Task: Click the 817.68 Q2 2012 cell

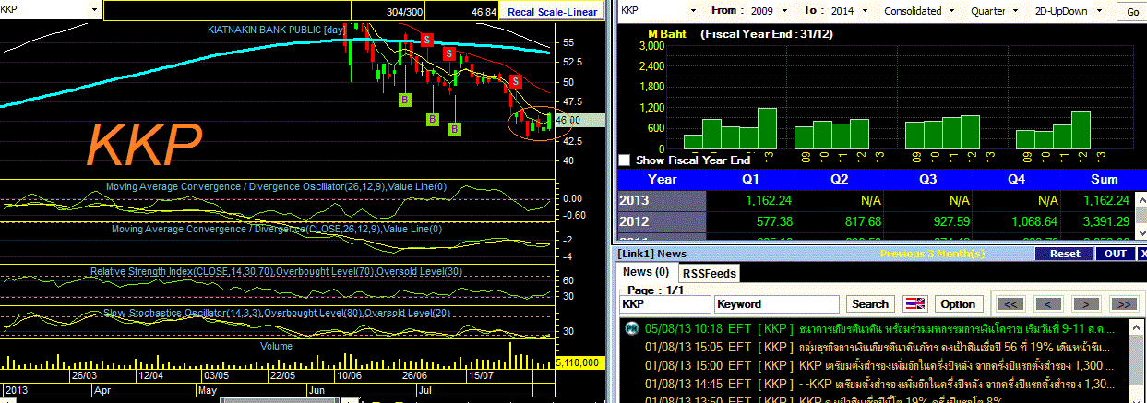Action: point(840,221)
